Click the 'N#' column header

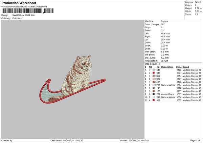pos(151,67)
